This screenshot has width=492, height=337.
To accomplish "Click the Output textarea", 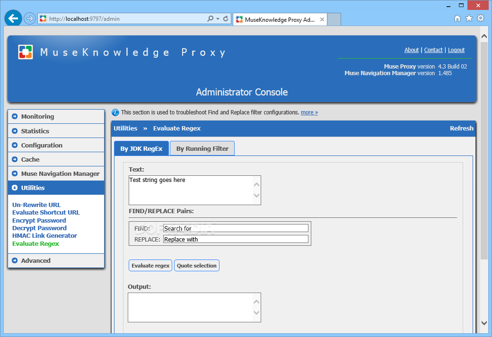I will (194, 307).
